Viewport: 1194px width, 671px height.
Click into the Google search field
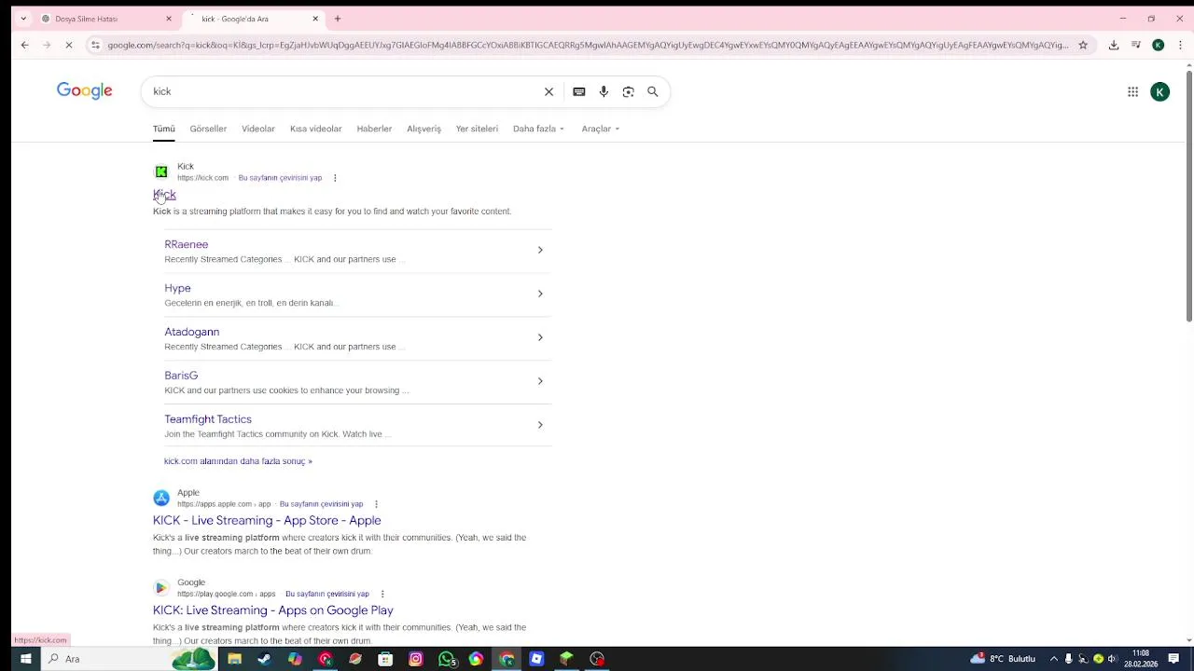pyautogui.click(x=345, y=91)
